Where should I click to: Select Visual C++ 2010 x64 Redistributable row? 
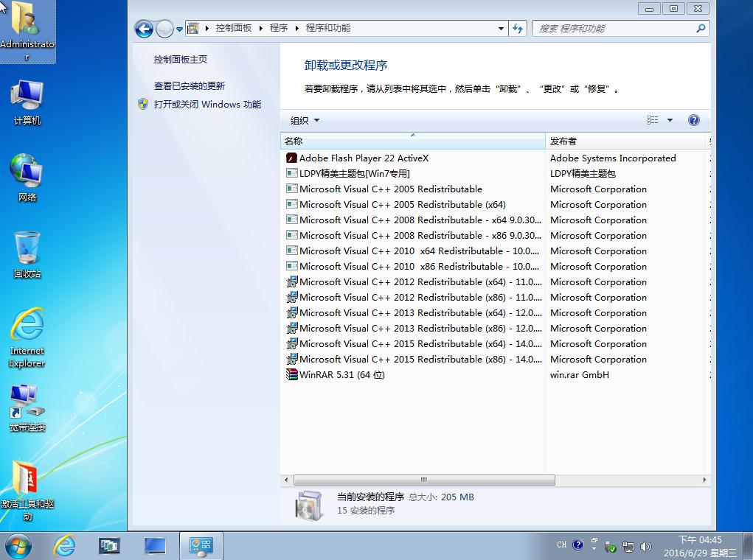click(495, 251)
